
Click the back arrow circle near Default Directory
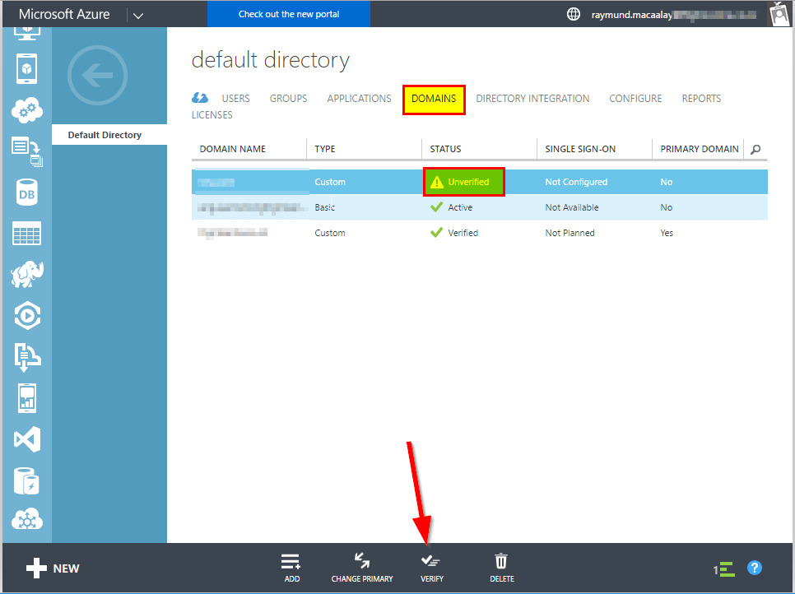tap(97, 75)
